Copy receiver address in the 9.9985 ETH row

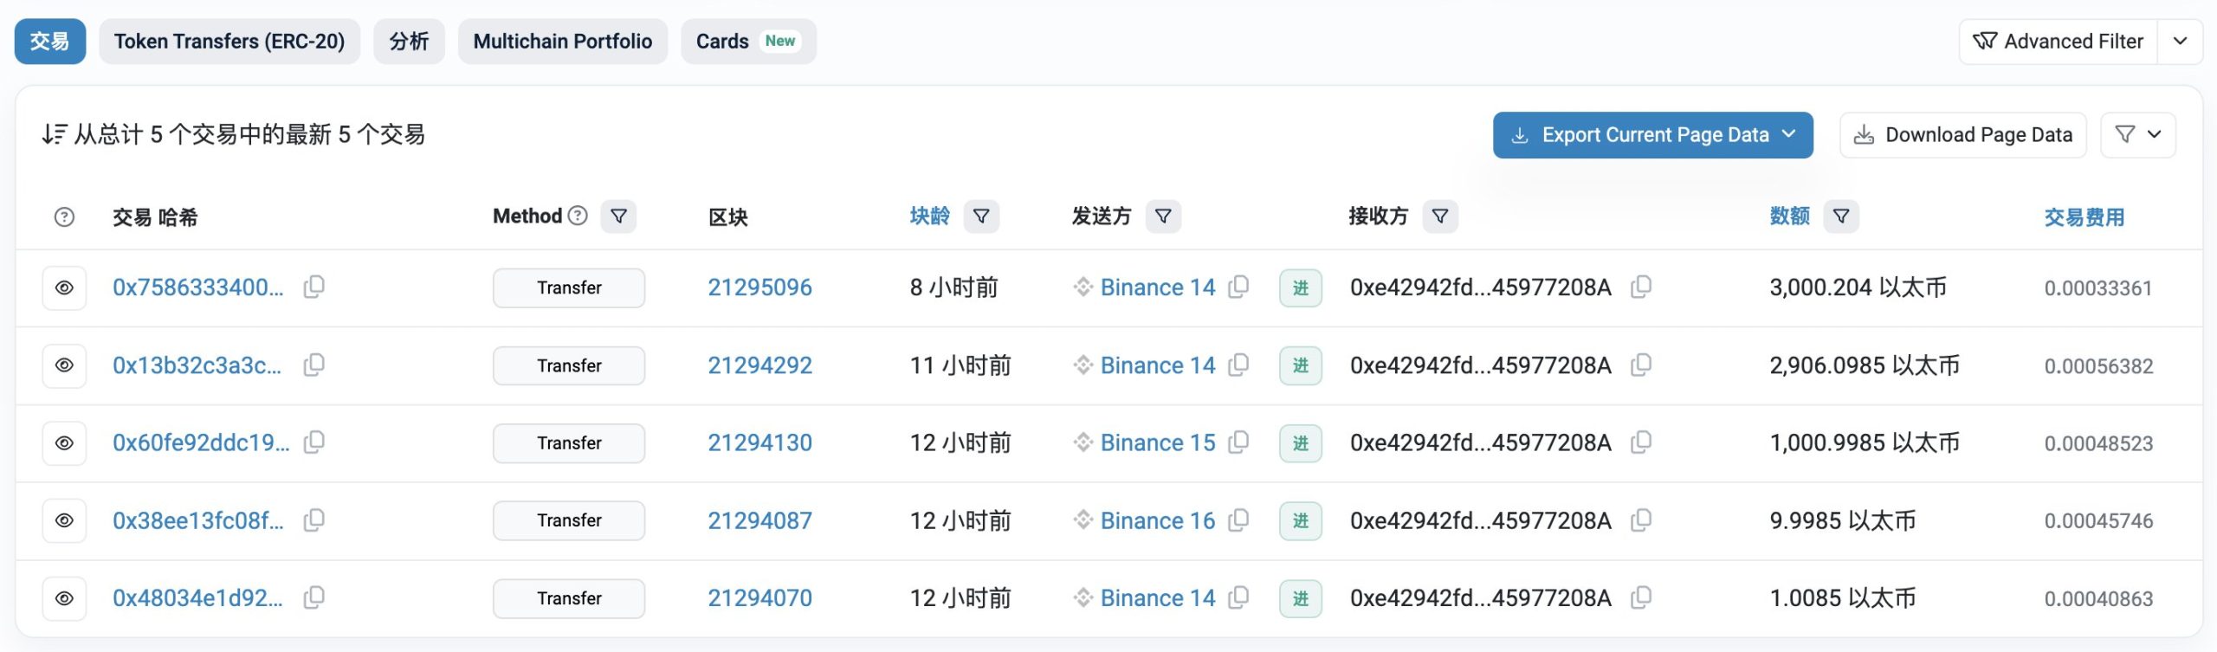click(1640, 520)
